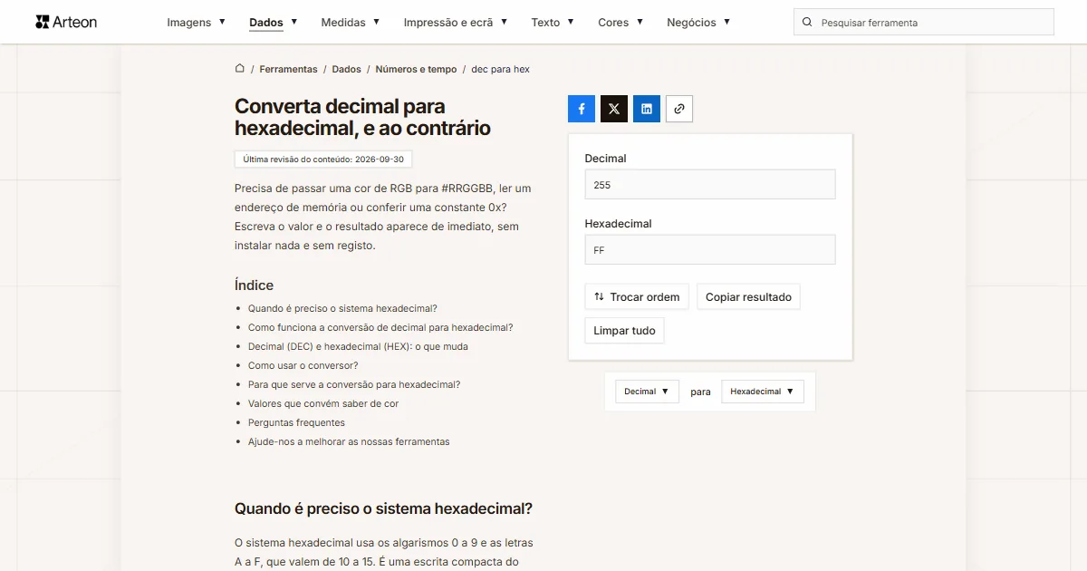Screen dimensions: 1087x571
Task: Jump to 'Decimal (DEC) e hexadecimal (HEX)' section
Action: [358, 346]
